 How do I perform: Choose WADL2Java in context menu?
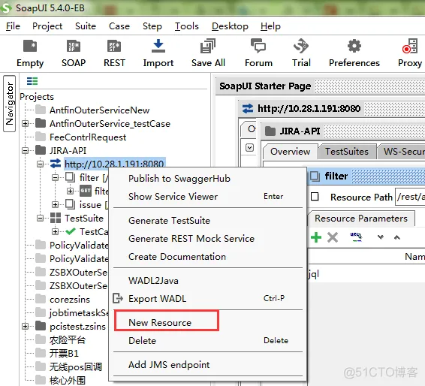pyautogui.click(x=153, y=281)
